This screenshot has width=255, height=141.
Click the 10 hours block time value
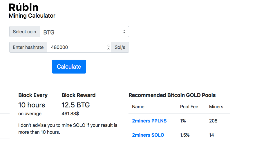tap(32, 105)
